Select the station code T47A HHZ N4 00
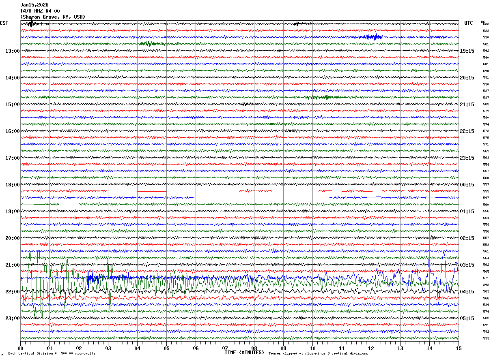Image resolution: width=491 pixels, height=359 pixels. 40,11
